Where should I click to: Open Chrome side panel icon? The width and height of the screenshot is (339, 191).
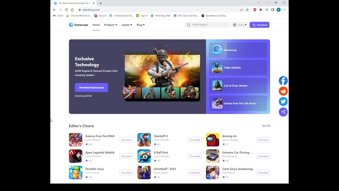pos(273,10)
